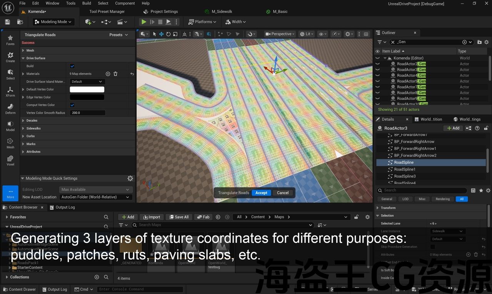Hide RoadActor3_Gen using its eye icon
The width and height of the screenshot is (492, 294).
(x=378, y=70)
